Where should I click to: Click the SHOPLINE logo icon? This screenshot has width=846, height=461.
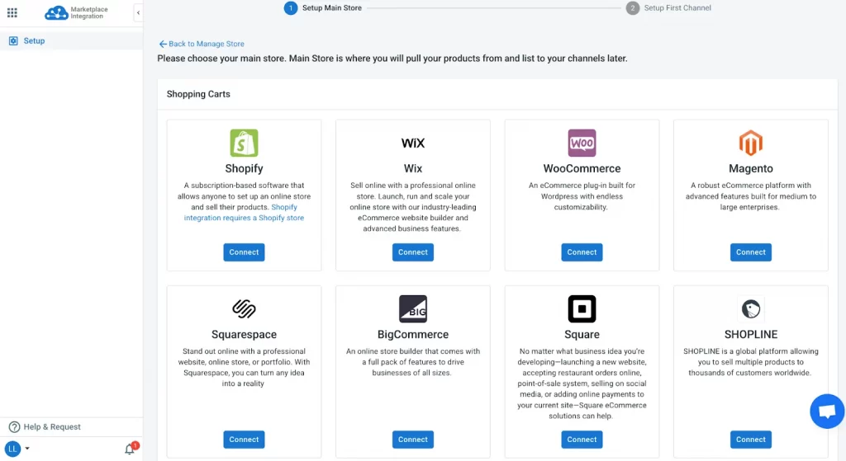(x=750, y=308)
